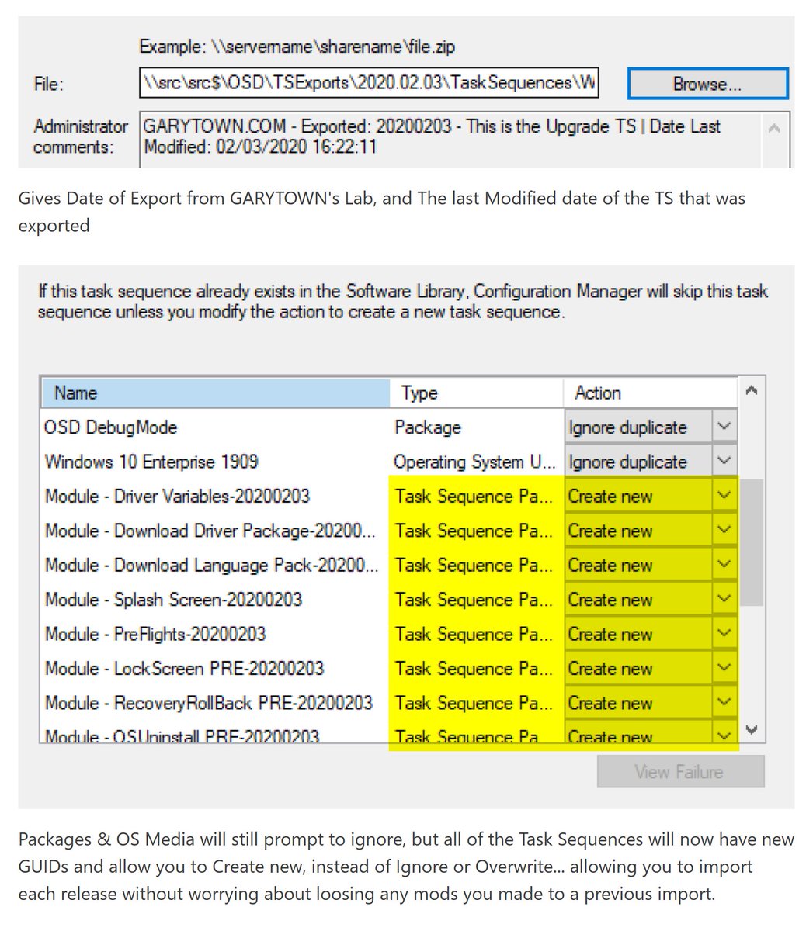Sort list by Action column header
This screenshot has height=931, width=806.
click(650, 393)
